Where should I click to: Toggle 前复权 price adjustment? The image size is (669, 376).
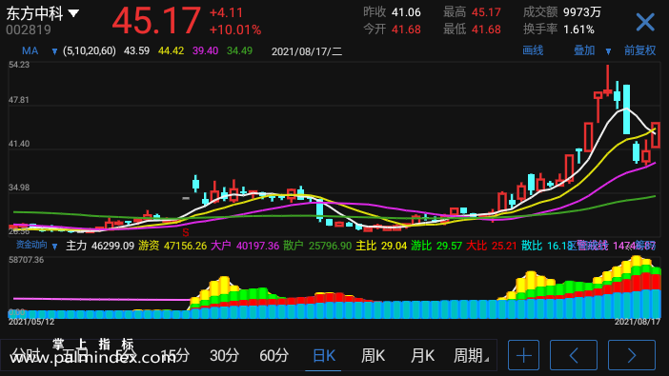coord(639,50)
